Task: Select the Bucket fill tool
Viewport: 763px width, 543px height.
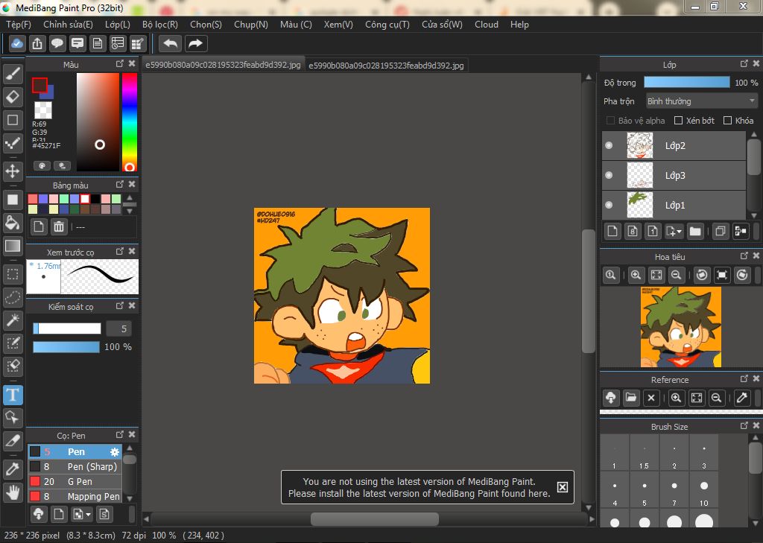Action: point(13,223)
